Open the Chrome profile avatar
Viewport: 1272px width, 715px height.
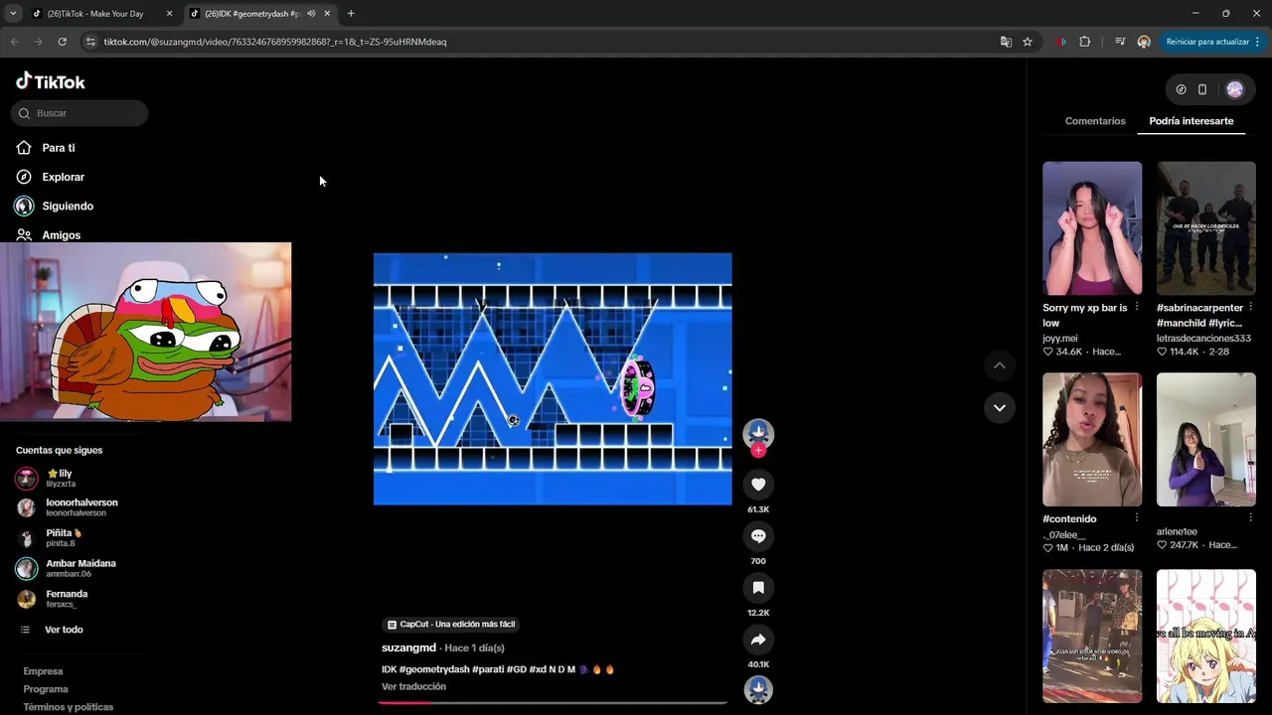click(1144, 42)
